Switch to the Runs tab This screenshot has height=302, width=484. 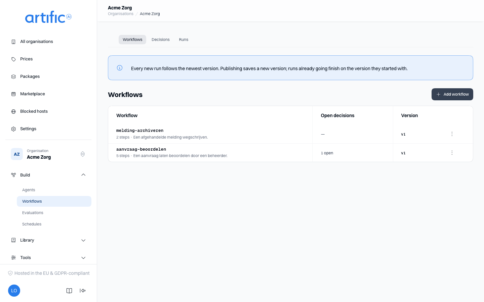(184, 40)
